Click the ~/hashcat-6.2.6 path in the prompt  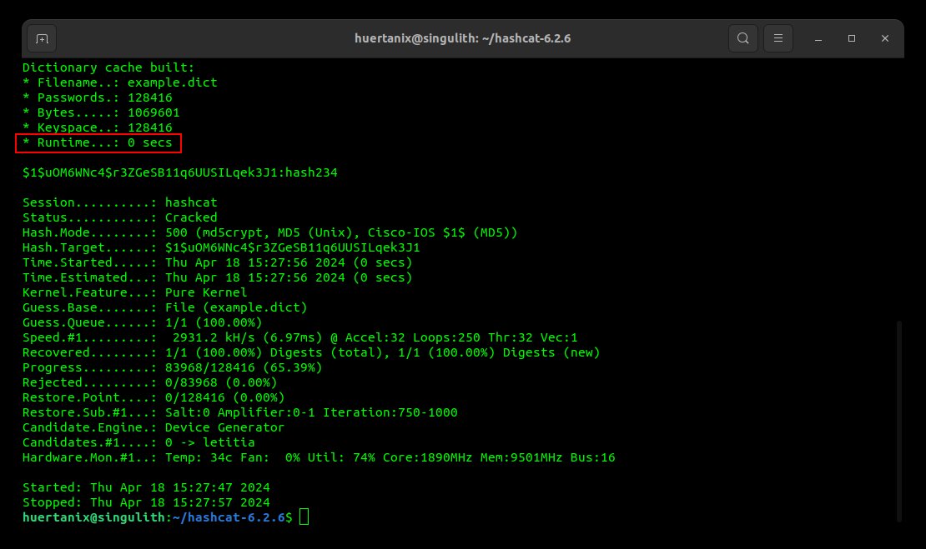pos(229,517)
